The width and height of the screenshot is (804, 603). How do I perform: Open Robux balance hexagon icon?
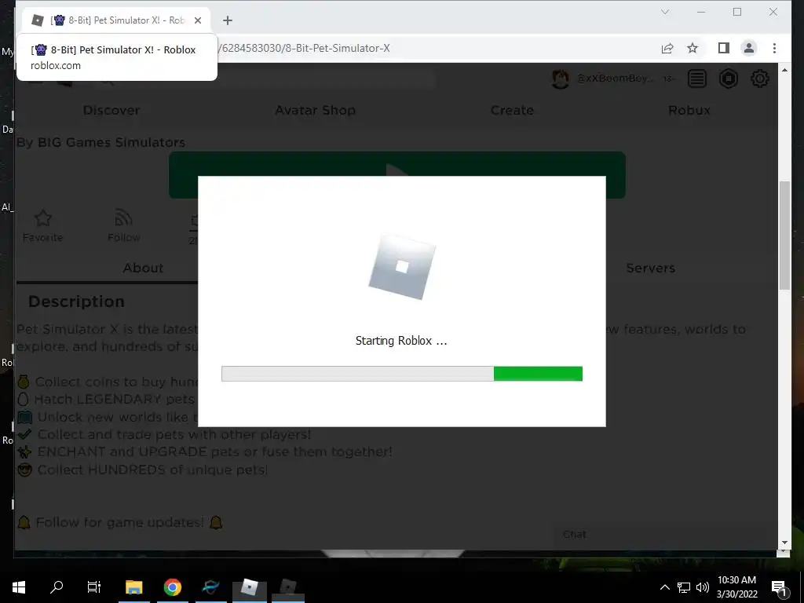click(x=728, y=79)
